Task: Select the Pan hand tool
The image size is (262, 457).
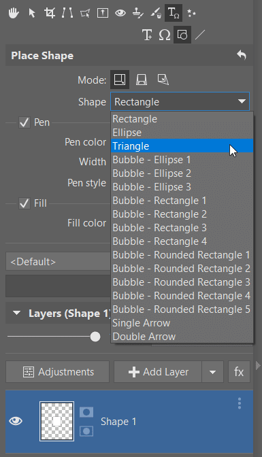Action: (14, 13)
